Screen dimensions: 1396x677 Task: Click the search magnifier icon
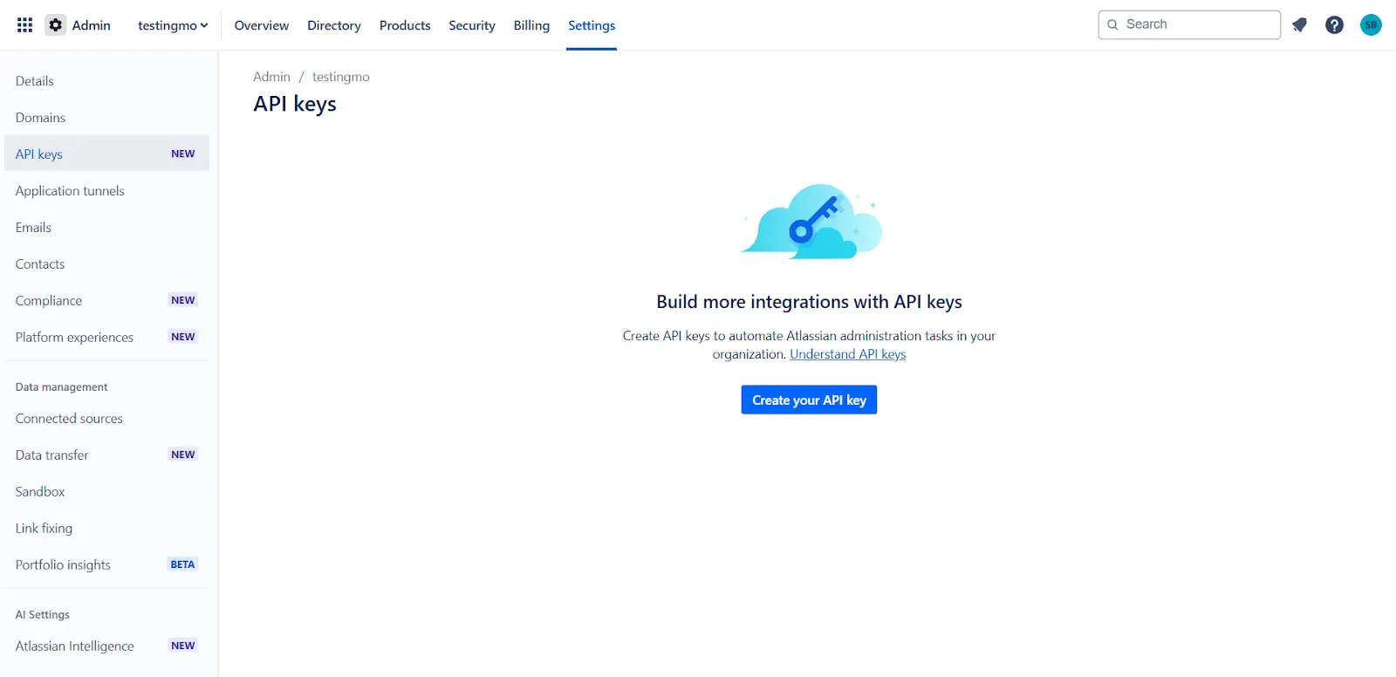point(1112,24)
